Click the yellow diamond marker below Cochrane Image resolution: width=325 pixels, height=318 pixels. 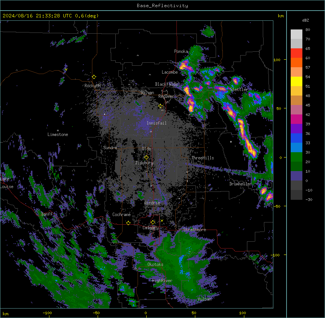coord(128,223)
